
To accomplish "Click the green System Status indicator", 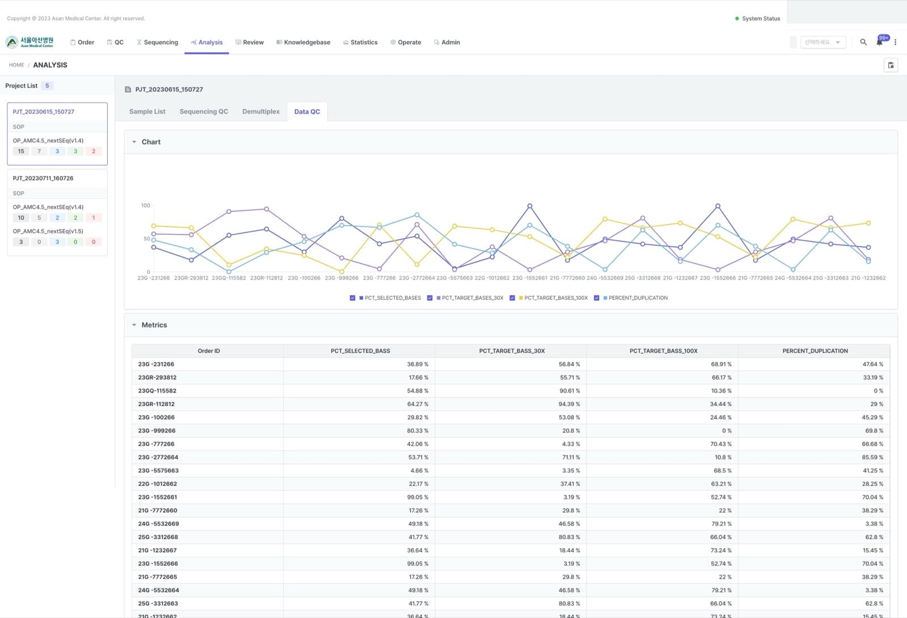I will click(x=737, y=19).
